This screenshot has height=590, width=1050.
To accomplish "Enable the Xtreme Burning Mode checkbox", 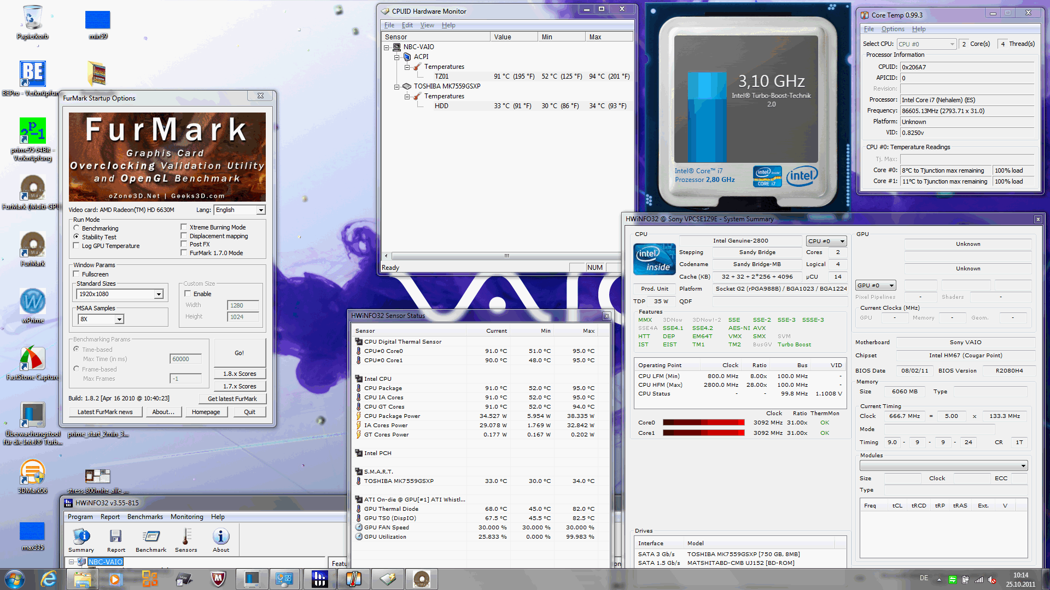I will 184,227.
